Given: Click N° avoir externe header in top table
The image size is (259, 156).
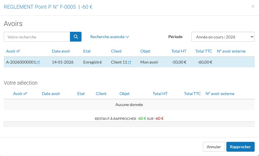Looking at the screenshot, I should coord(231,51).
